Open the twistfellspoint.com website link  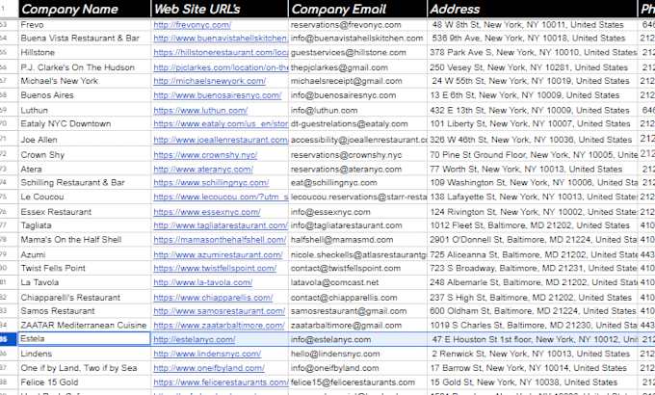tap(215, 269)
